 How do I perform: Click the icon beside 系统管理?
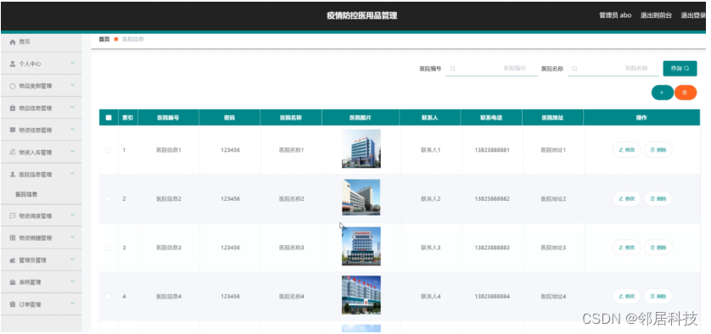tap(13, 282)
